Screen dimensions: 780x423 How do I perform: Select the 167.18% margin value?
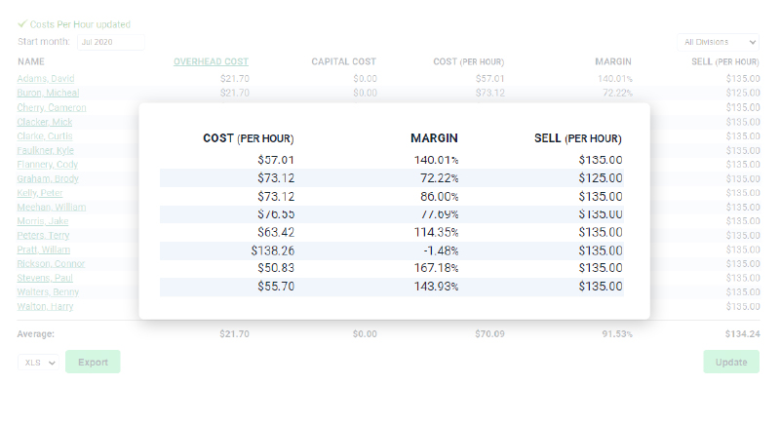(436, 268)
